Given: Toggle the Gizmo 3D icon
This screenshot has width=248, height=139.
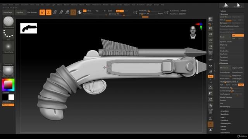Looking at the screenshot, I should [x=73, y=12].
